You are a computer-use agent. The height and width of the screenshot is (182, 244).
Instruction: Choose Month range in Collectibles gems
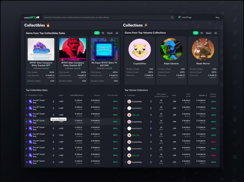[110, 33]
